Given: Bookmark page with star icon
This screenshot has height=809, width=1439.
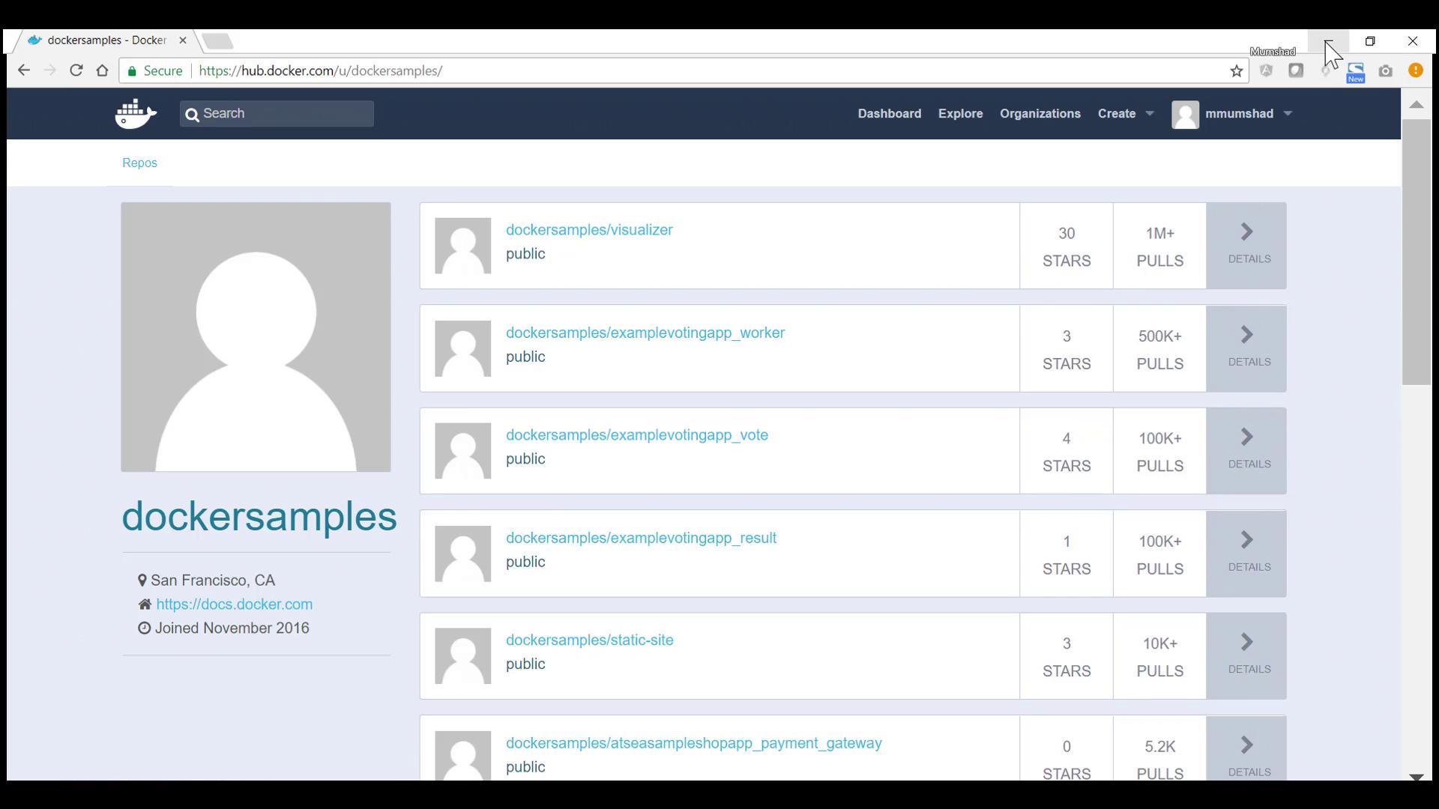Looking at the screenshot, I should pyautogui.click(x=1236, y=71).
